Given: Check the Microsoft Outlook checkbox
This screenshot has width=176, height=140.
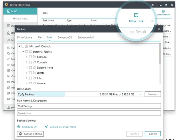Looking at the screenshot, I should click(x=23, y=46).
